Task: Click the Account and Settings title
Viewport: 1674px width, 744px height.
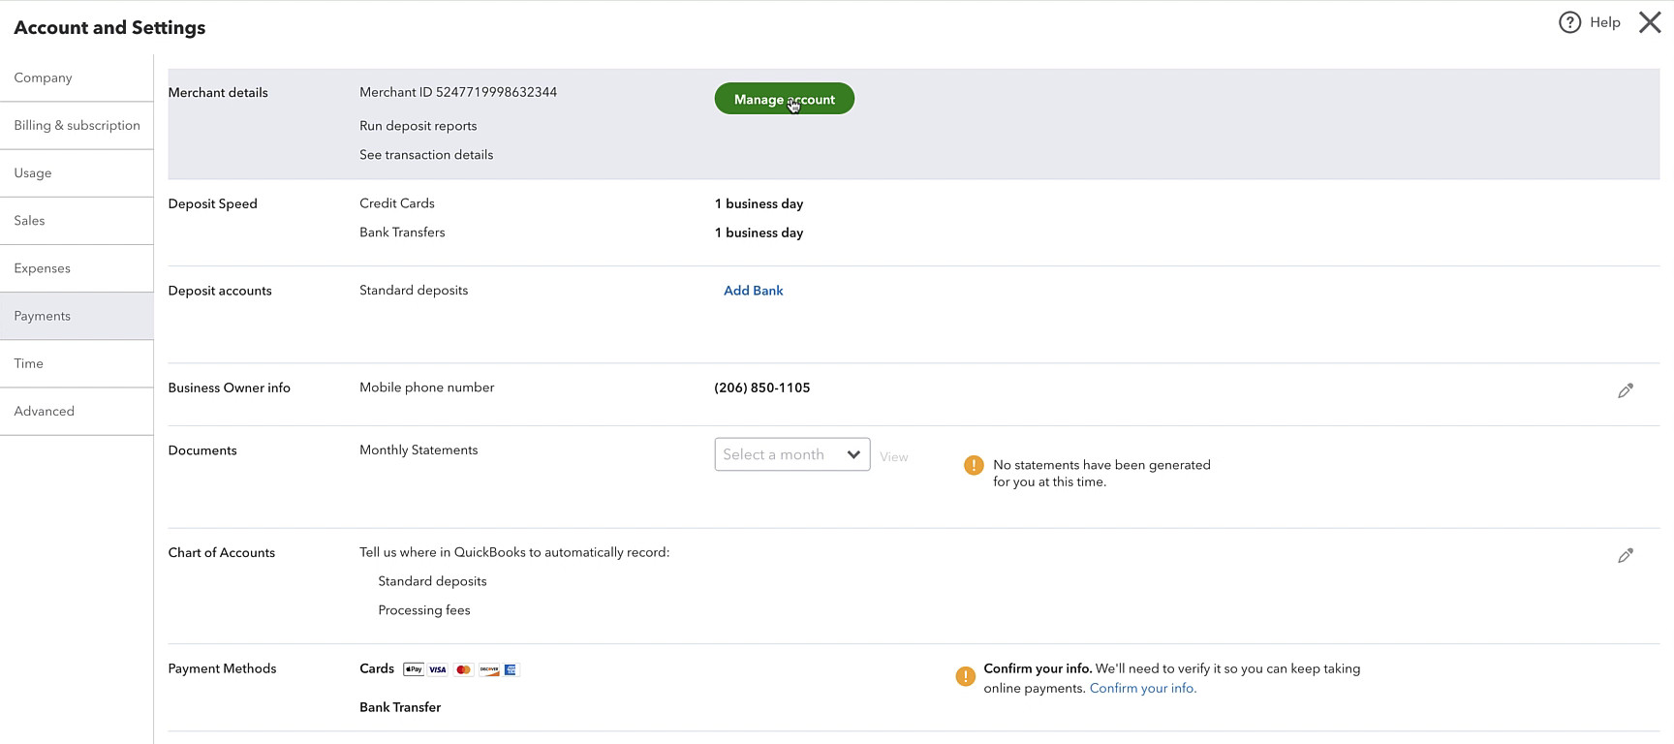Action: coord(109,27)
